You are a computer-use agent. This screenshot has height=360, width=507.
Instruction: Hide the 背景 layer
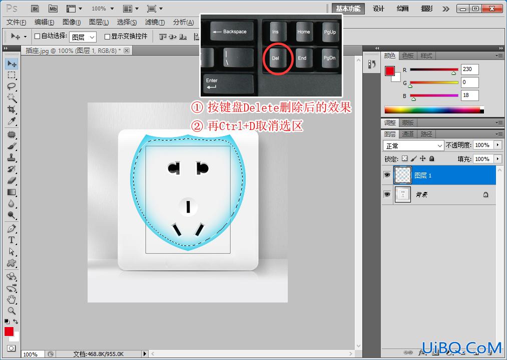[387, 194]
